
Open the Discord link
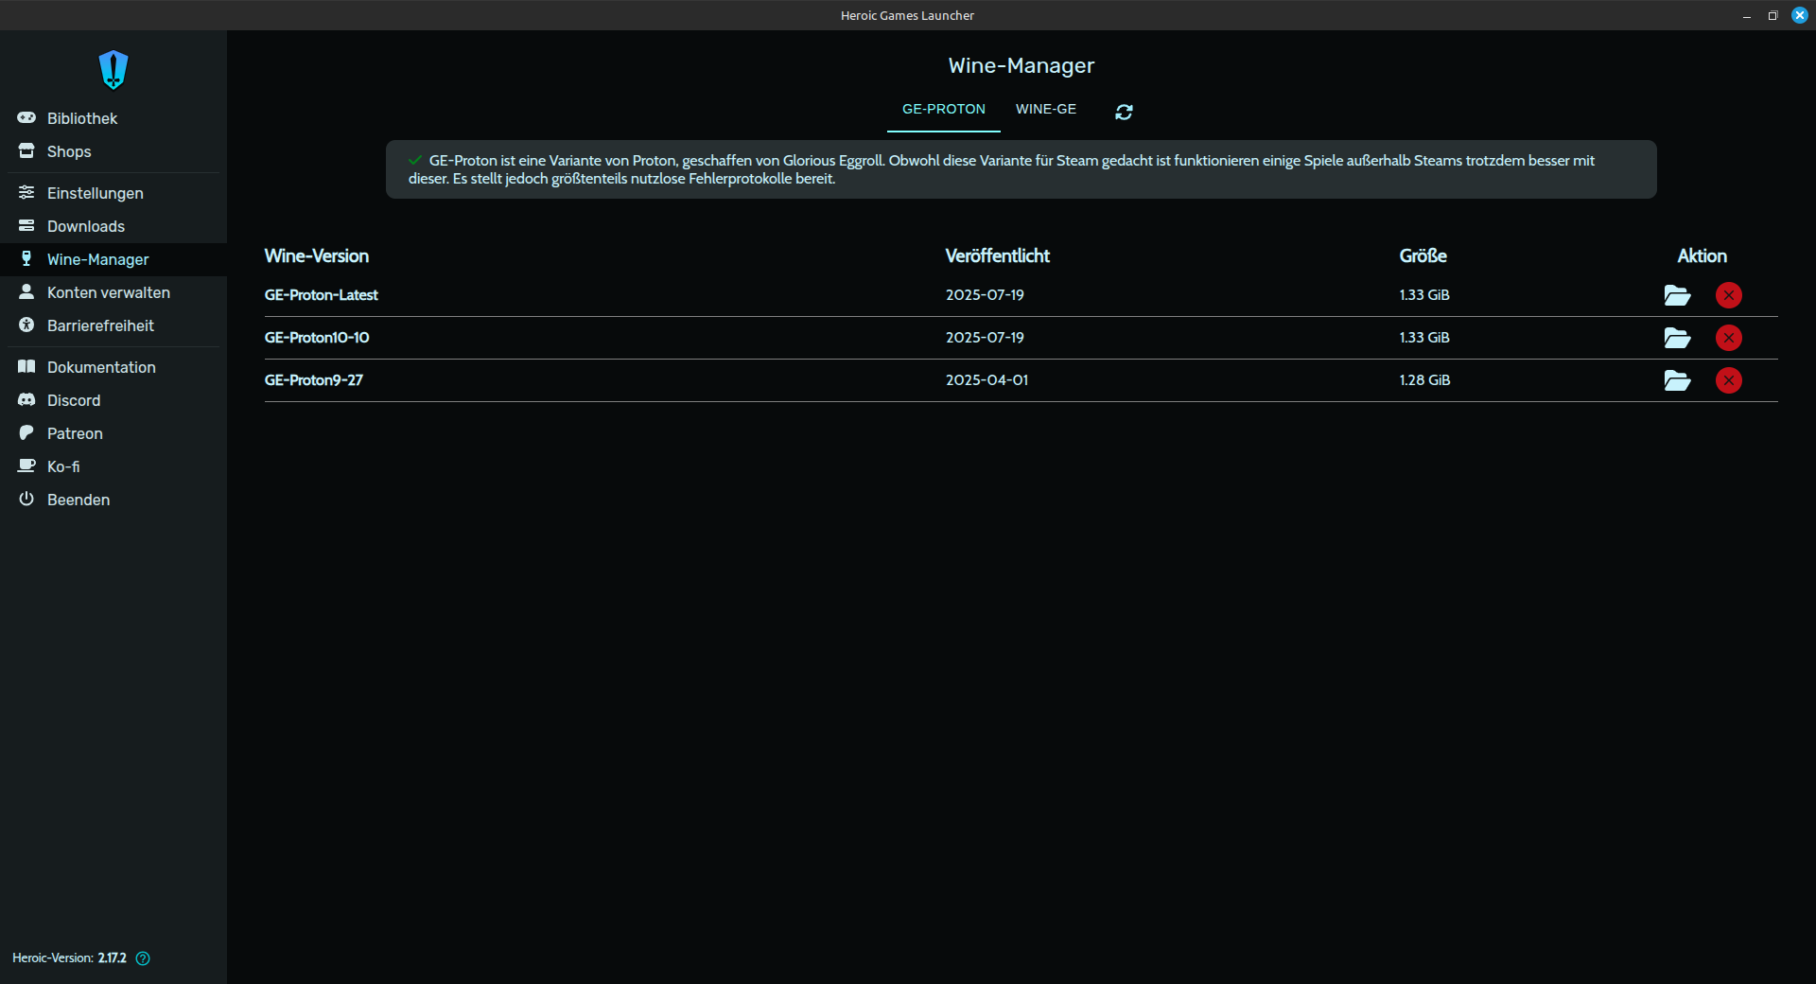coord(113,400)
